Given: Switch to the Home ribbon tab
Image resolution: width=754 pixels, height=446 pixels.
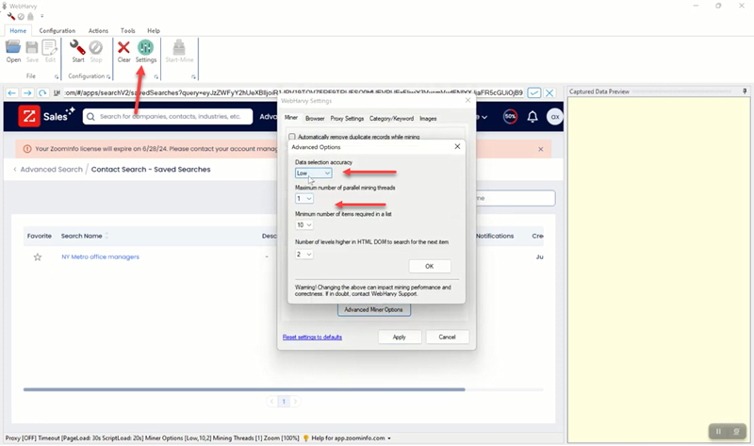Looking at the screenshot, I should coord(18,30).
